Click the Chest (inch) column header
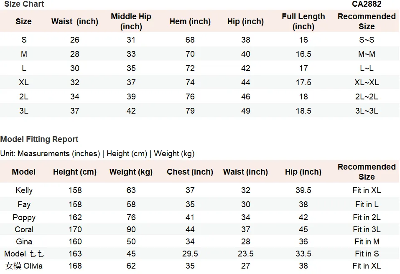This screenshot has width=400, height=274. pyautogui.click(x=190, y=172)
